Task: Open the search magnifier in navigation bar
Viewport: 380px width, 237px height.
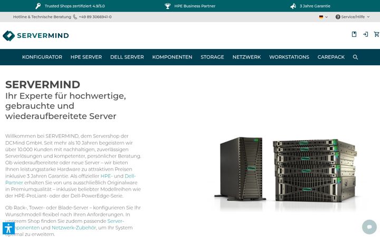Action: click(x=355, y=57)
